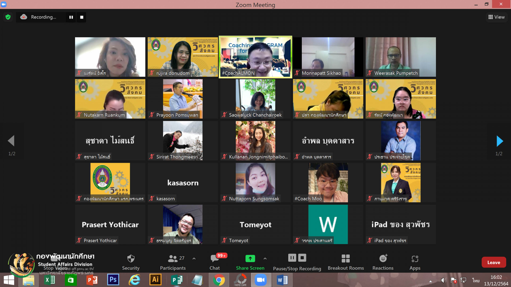
Task: Expand the Participants options arrow
Action: [x=194, y=258]
